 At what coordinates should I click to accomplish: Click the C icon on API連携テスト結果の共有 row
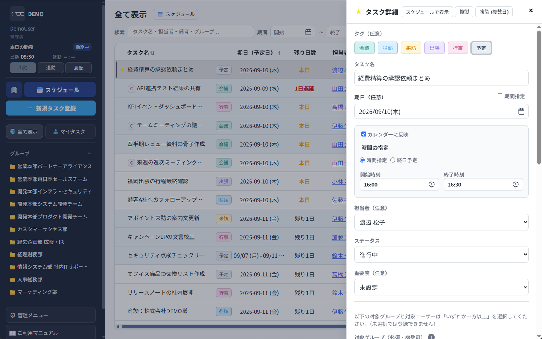pos(131,89)
